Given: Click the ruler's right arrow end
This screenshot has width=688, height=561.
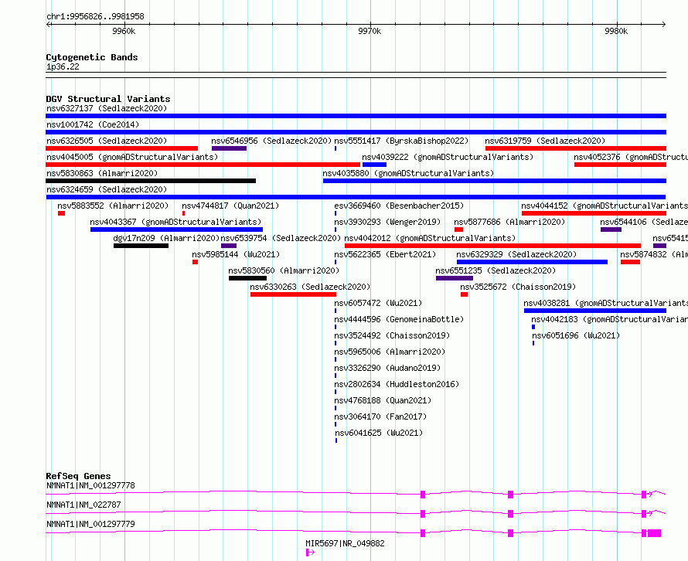Looking at the screenshot, I should pos(663,24).
